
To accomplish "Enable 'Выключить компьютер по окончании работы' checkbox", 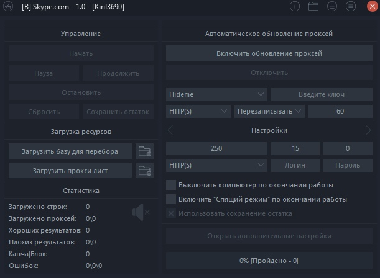I will pos(171,185).
